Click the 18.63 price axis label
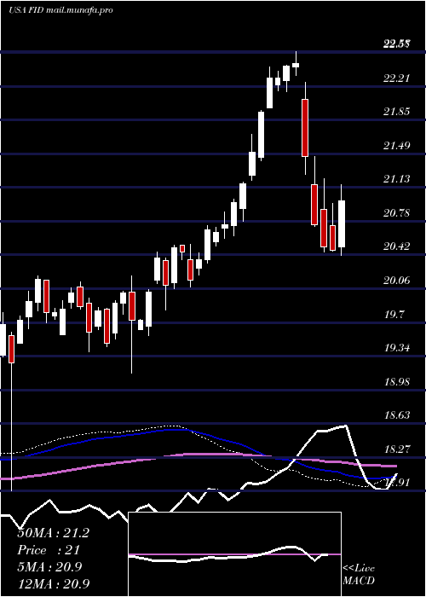The image size is (426, 597). (396, 415)
